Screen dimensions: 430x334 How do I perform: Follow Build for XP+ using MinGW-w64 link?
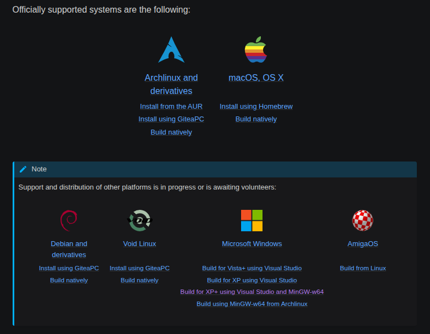(x=252, y=292)
